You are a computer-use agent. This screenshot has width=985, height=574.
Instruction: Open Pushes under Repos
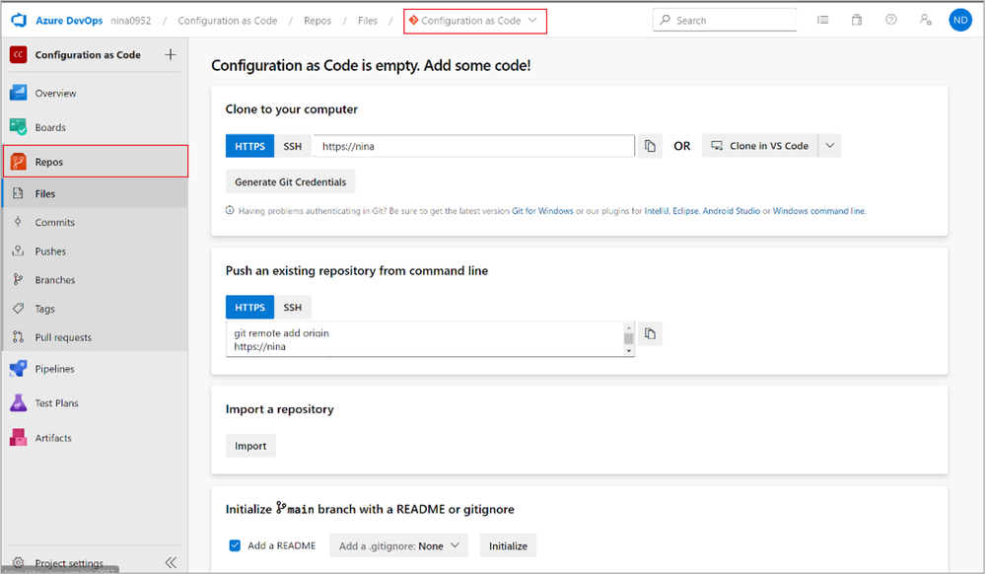95,251
